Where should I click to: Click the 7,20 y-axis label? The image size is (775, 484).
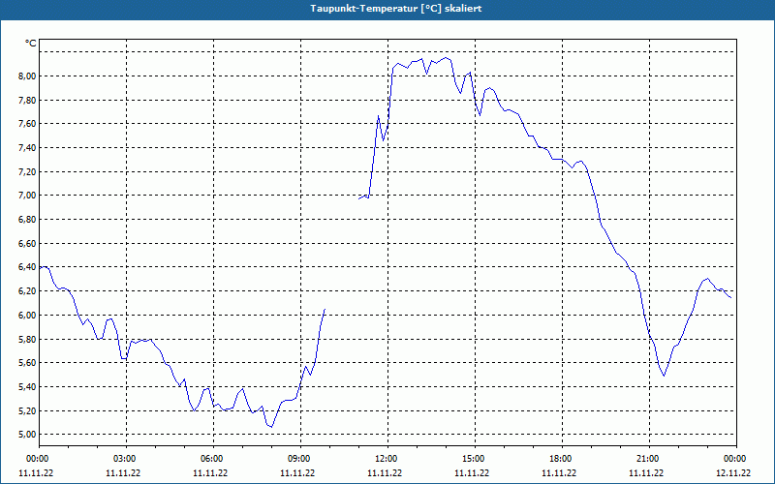[27, 172]
